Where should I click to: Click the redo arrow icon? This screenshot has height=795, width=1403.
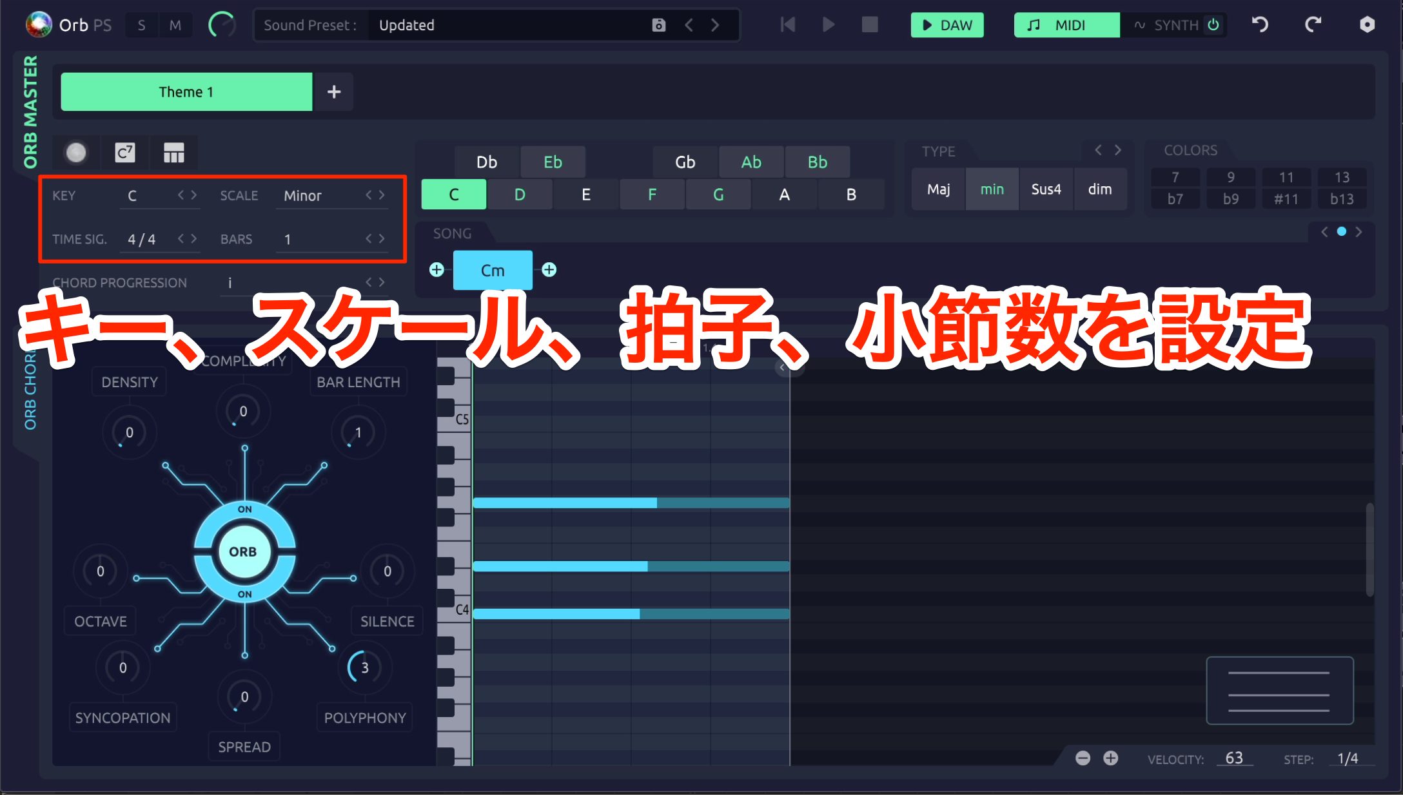(1313, 25)
